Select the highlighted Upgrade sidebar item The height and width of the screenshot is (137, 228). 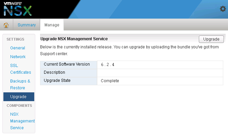19,97
